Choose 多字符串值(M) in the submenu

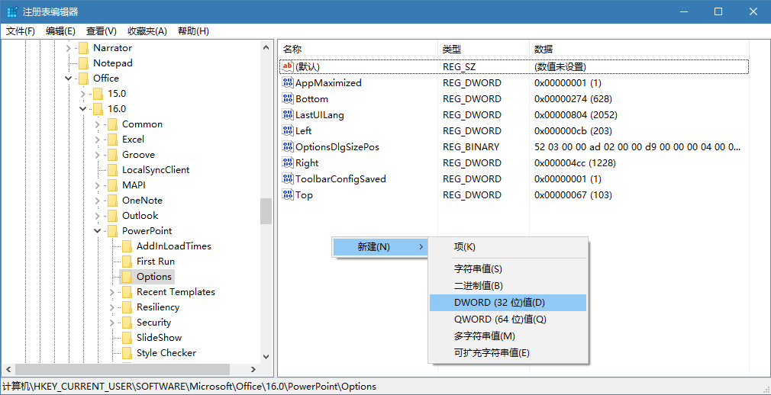pos(508,336)
